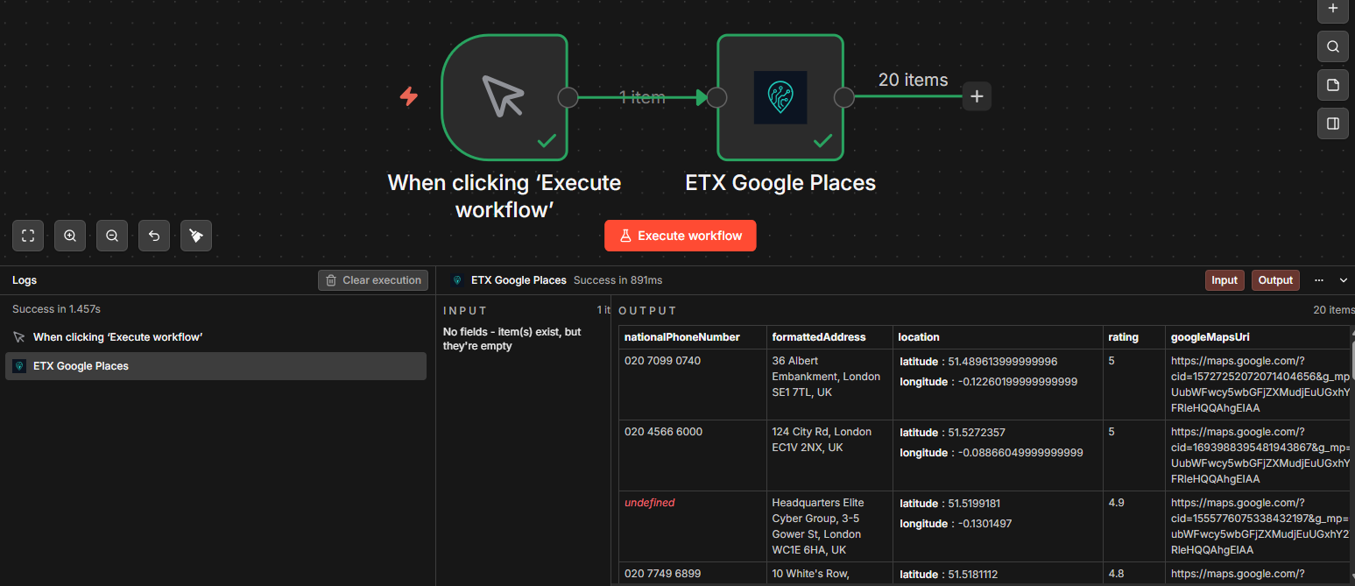
Task: Select the ETX Google Places node
Action: coord(780,96)
